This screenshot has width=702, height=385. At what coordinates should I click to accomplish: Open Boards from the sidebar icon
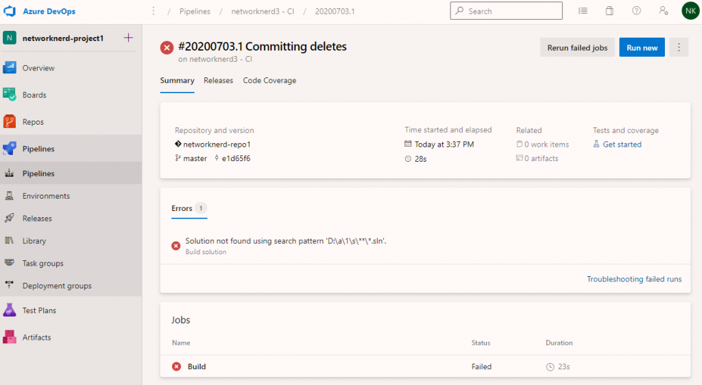click(10, 95)
